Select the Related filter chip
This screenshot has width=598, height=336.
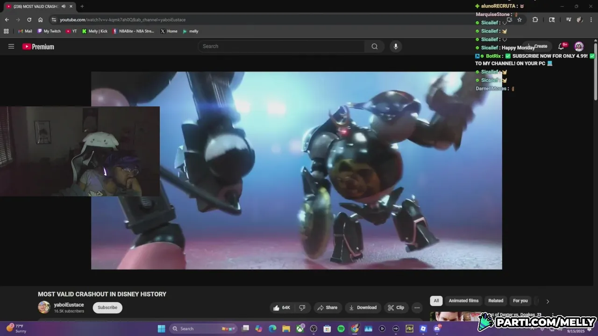pos(496,301)
